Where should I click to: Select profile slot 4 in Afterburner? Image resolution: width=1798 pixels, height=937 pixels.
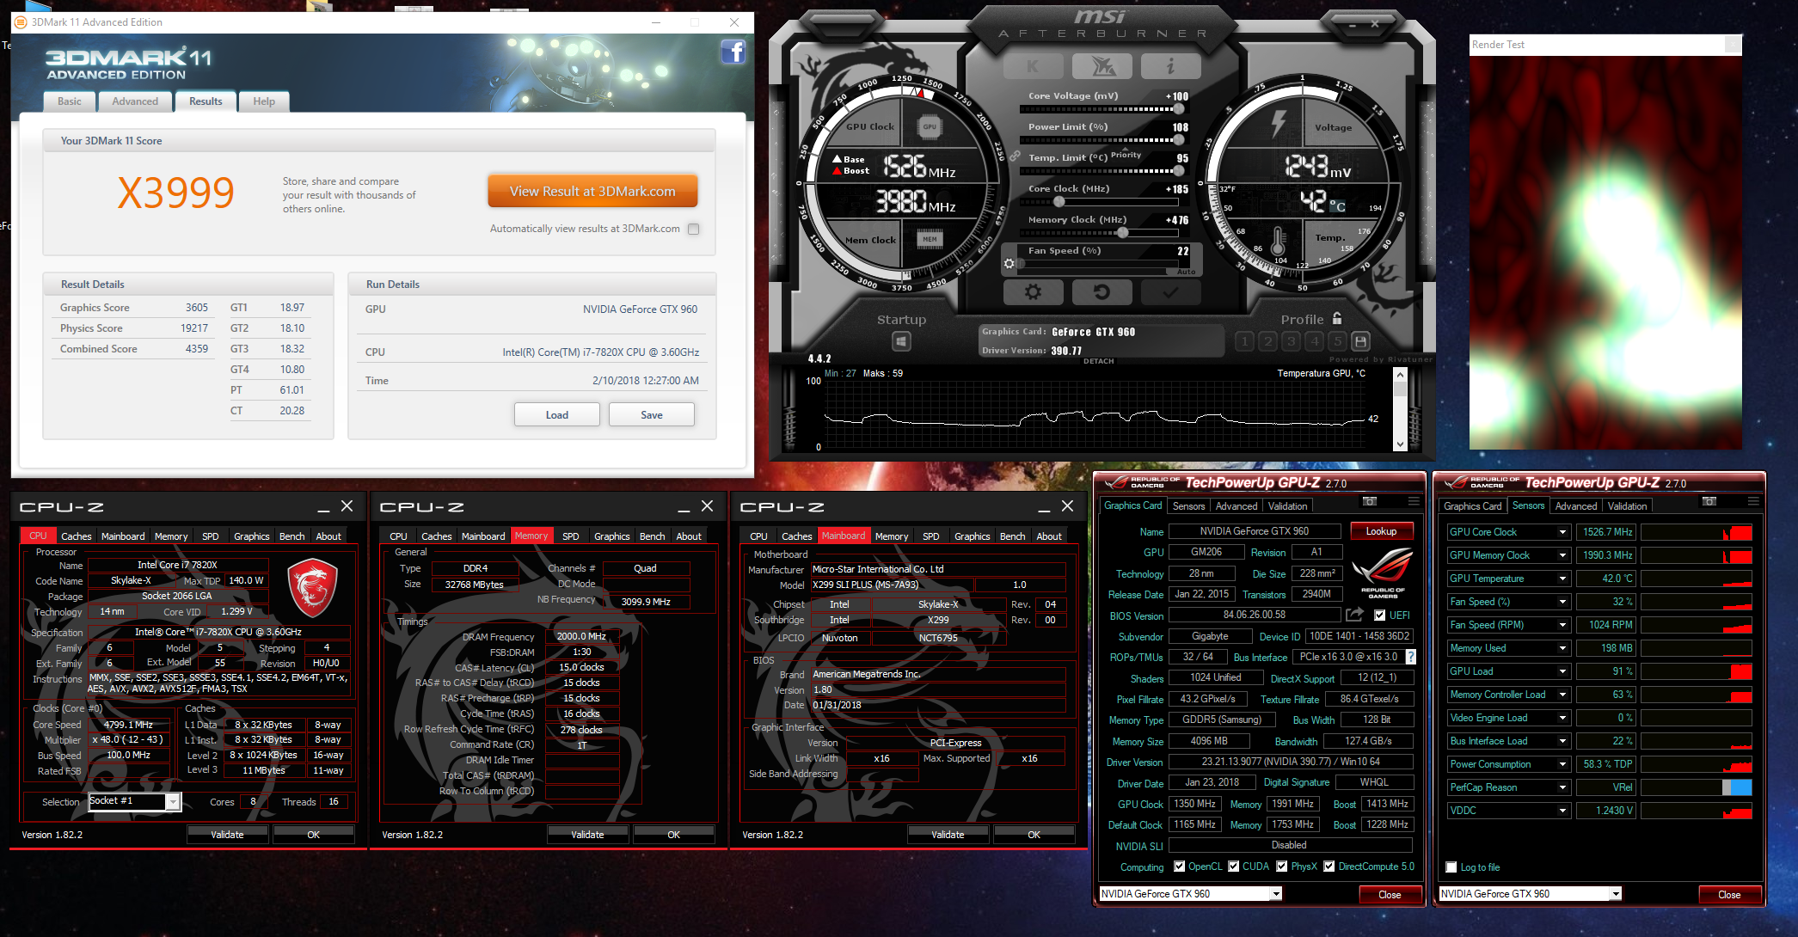[x=1314, y=341]
